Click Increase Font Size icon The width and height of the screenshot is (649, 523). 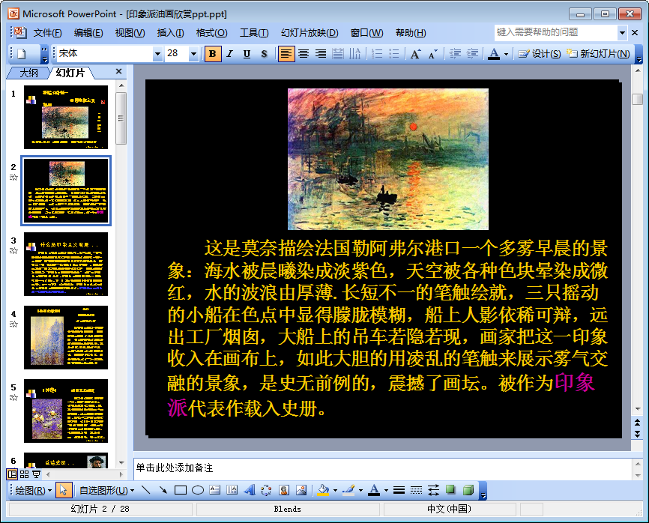pyautogui.click(x=416, y=54)
